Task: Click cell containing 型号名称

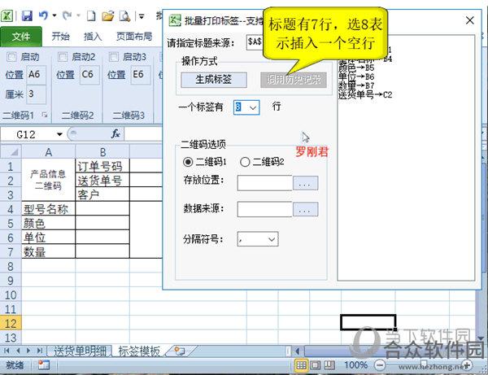Action: pos(48,209)
